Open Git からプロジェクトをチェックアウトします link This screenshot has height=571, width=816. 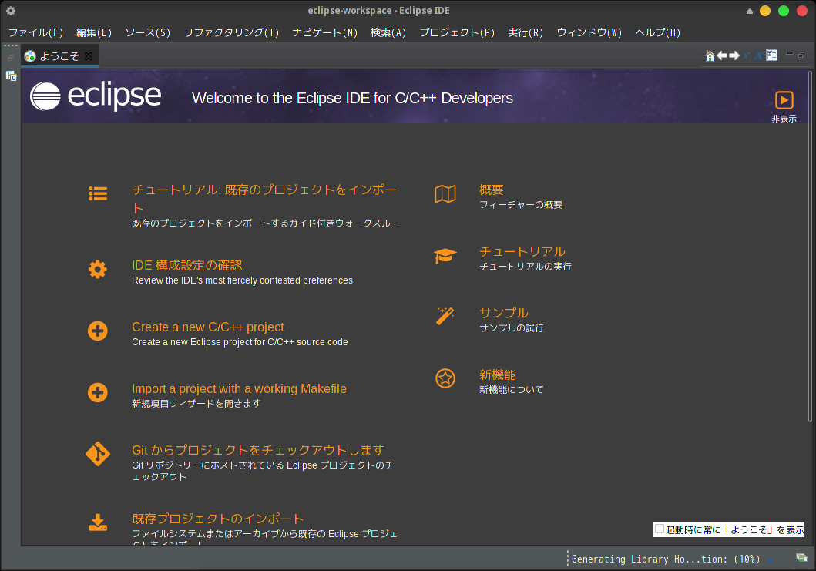tap(257, 450)
